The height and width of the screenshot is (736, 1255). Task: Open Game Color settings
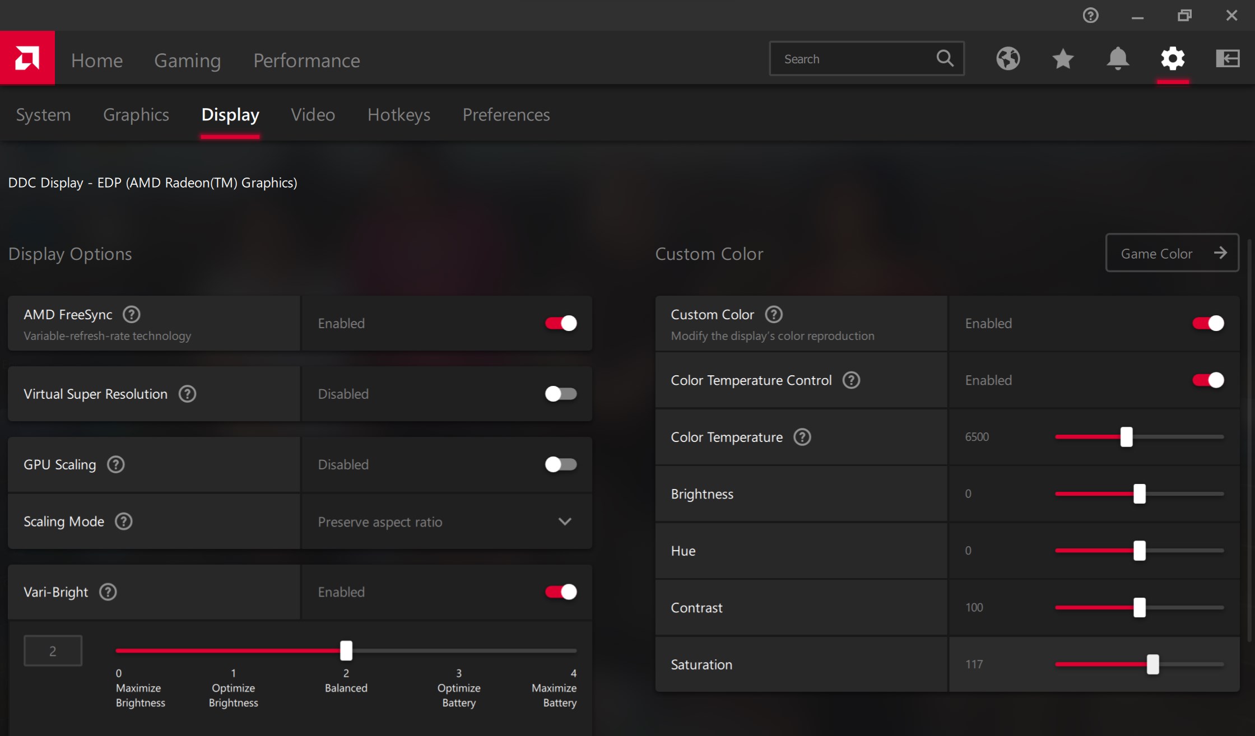(x=1172, y=253)
